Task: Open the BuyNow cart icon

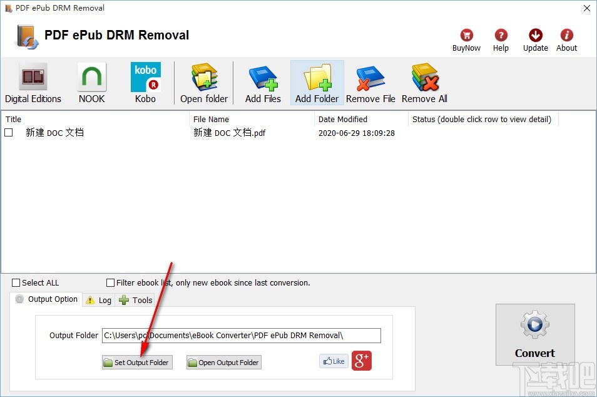Action: click(466, 40)
